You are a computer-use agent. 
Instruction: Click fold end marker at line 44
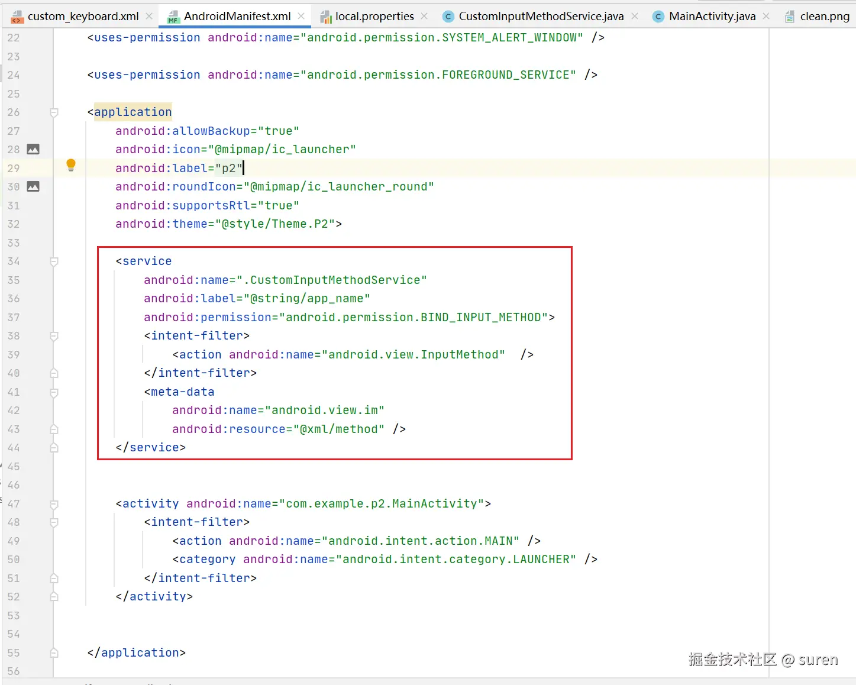click(54, 448)
